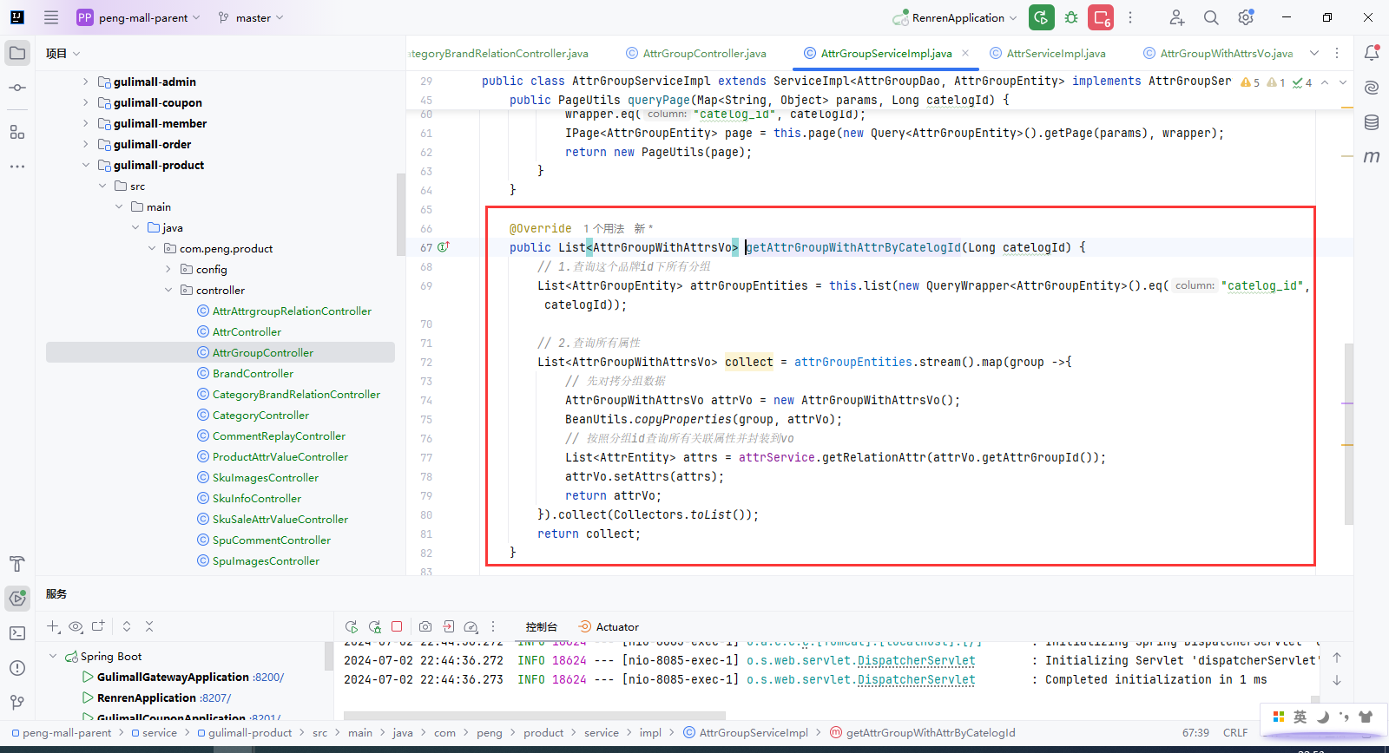Viewport: 1389px width, 753px height.
Task: Open RenrenApplication run configuration dropdown
Action: click(x=955, y=17)
